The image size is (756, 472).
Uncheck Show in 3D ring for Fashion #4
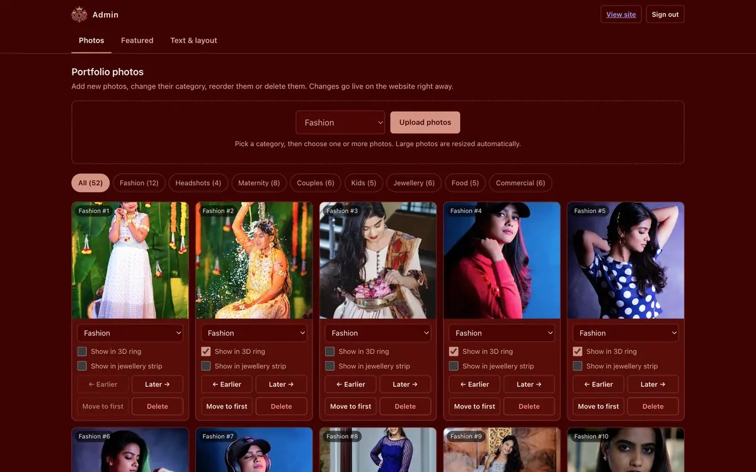(454, 351)
